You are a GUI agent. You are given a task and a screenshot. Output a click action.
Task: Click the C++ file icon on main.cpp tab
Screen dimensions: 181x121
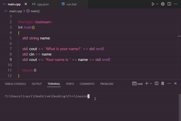click(x=5, y=4)
